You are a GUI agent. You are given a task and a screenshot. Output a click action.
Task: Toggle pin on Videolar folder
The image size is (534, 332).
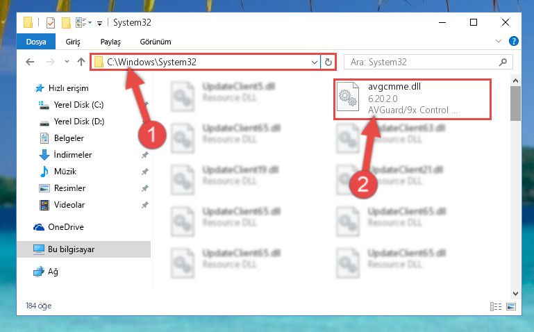coord(145,205)
